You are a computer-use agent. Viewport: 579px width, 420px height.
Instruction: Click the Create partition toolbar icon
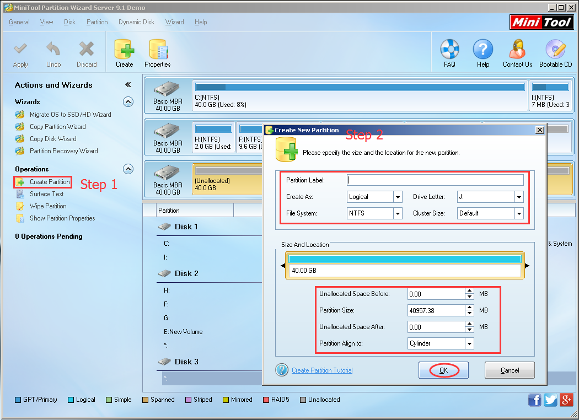pyautogui.click(x=124, y=49)
